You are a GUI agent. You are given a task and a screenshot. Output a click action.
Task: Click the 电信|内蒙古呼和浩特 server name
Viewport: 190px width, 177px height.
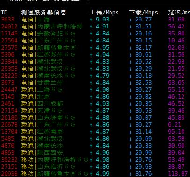click(52, 27)
